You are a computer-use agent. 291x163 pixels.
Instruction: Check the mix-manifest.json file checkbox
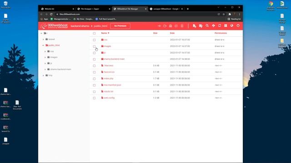pyautogui.click(x=94, y=85)
